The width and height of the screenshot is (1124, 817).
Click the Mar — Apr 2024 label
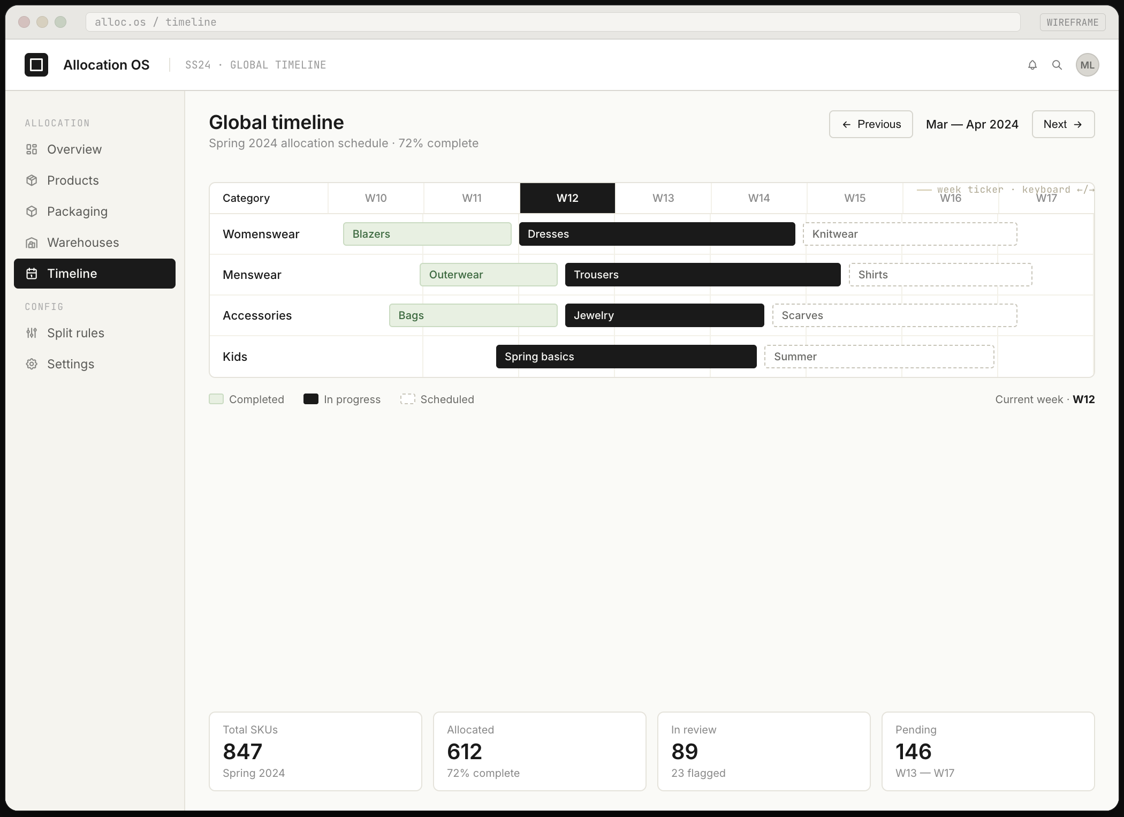(972, 124)
